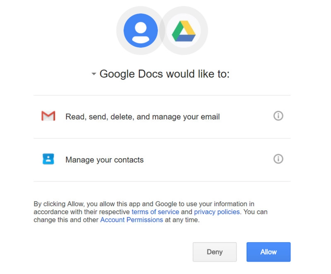Viewport: 331px width, 274px height.
Task: Expand the triangle before Google Docs would like to
Action: 94,74
